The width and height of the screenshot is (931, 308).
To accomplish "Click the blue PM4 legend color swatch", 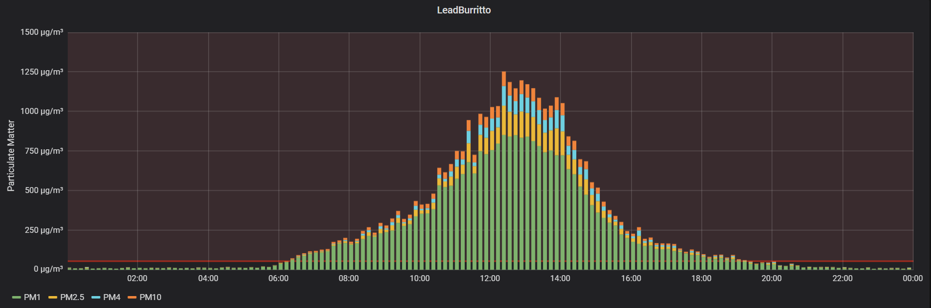I will pos(96,298).
